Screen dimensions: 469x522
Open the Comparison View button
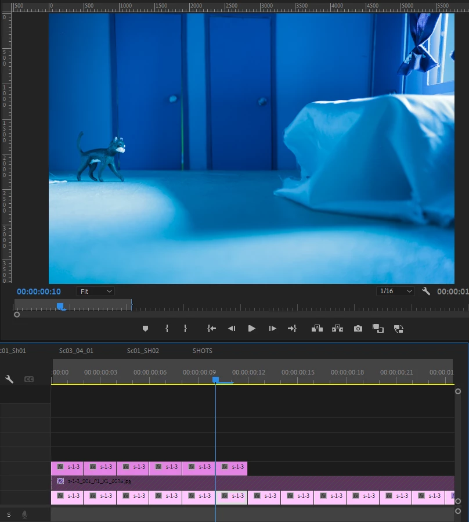tap(378, 329)
